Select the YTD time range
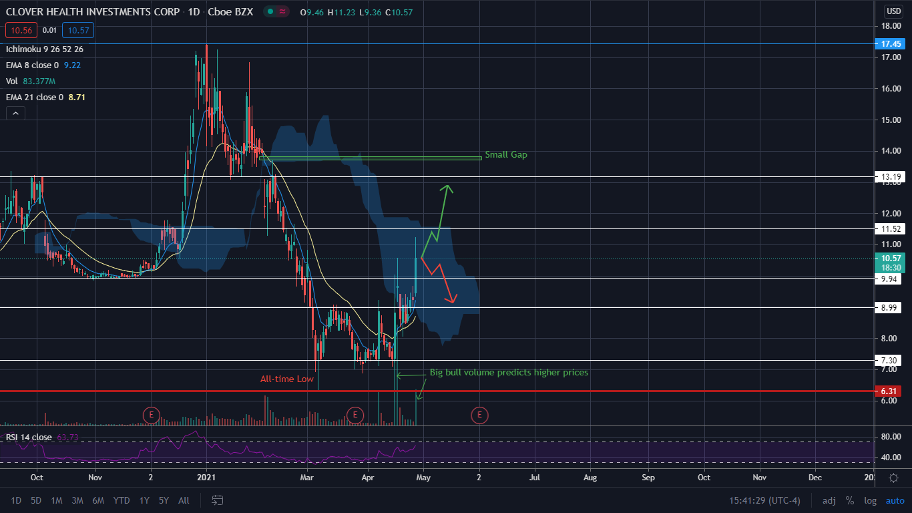 122,500
